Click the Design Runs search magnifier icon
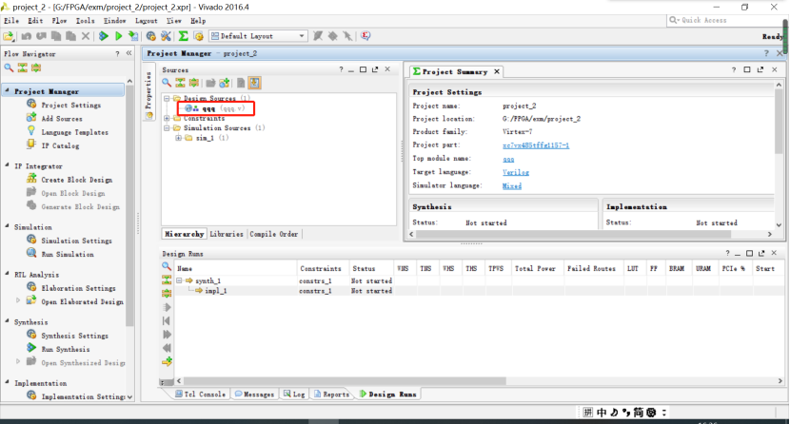The image size is (790, 424). (167, 266)
